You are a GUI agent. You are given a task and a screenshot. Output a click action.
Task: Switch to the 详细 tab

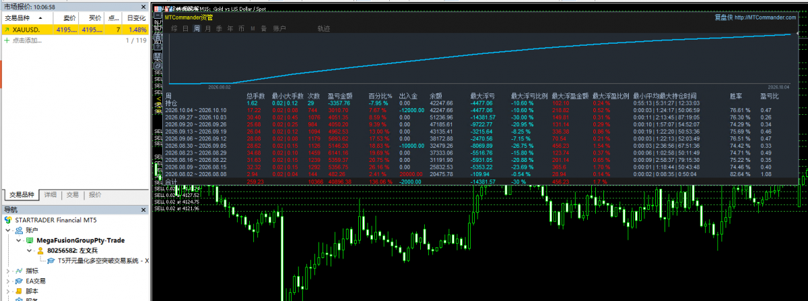[50, 194]
